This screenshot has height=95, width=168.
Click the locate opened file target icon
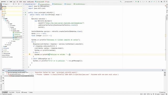pos(14,4)
